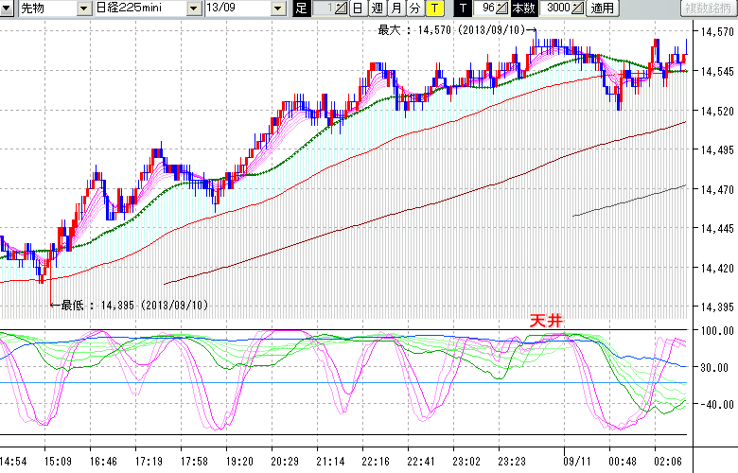
Task: Click the black 足 label icon
Action: [x=302, y=9]
